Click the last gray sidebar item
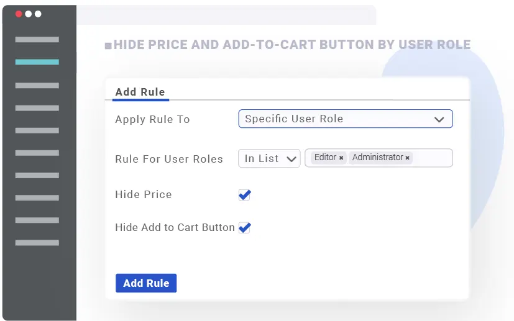 (37, 243)
